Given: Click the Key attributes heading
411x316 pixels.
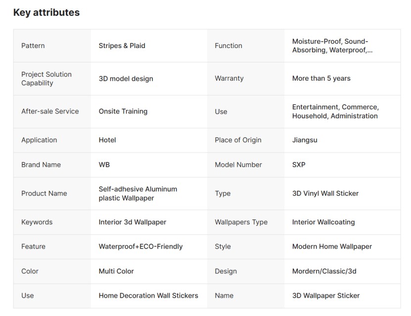Looking at the screenshot, I should tap(46, 13).
